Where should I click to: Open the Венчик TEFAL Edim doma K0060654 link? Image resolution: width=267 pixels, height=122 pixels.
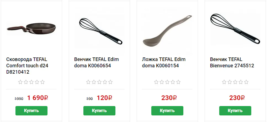96,63
